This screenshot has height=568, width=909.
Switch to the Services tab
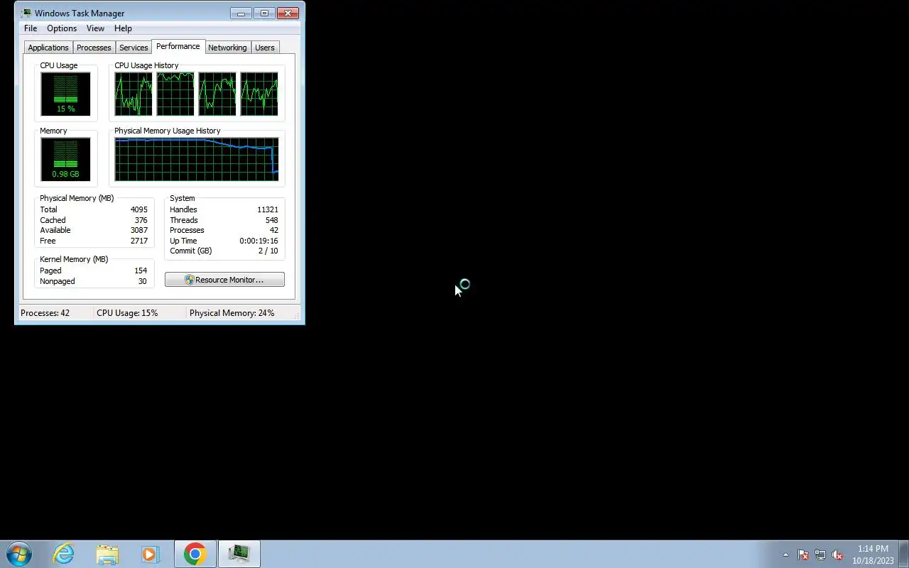(134, 48)
